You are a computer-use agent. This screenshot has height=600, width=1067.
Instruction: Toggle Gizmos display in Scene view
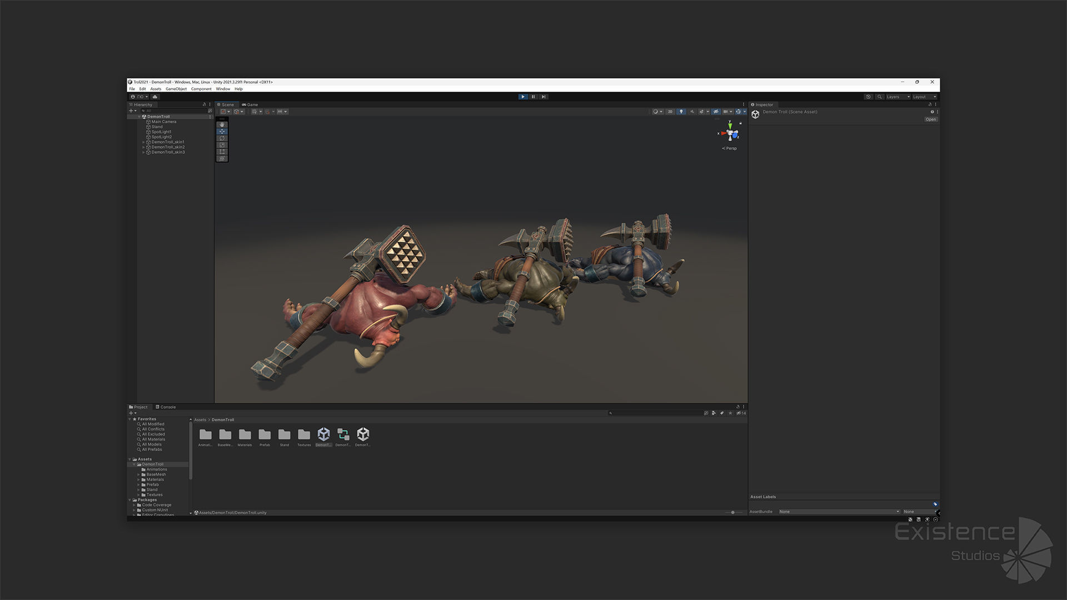(738, 112)
